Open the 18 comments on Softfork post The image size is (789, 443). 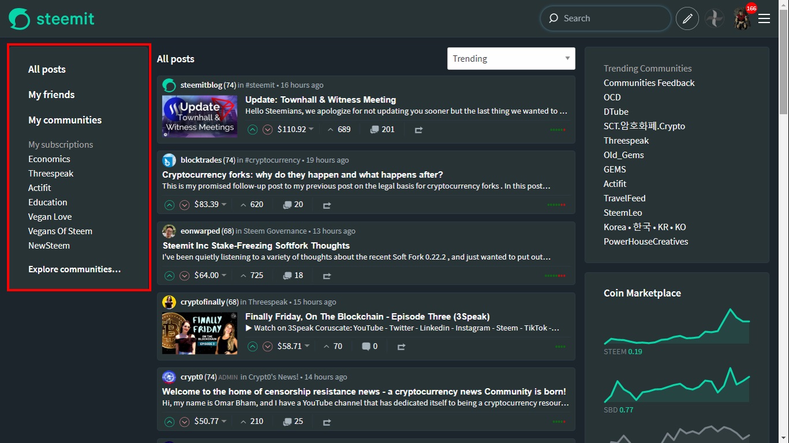293,275
